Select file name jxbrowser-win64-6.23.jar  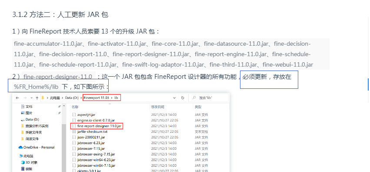pos(96,160)
